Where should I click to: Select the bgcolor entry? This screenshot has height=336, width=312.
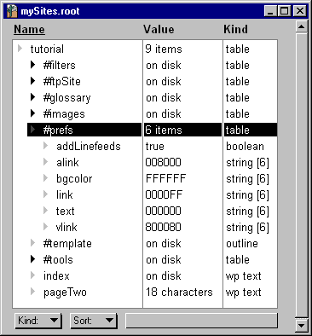(74, 179)
